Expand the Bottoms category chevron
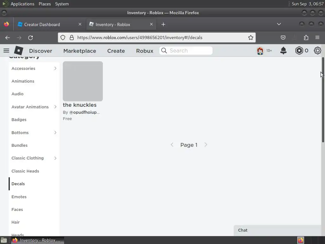This screenshot has width=325, height=244. point(55,132)
